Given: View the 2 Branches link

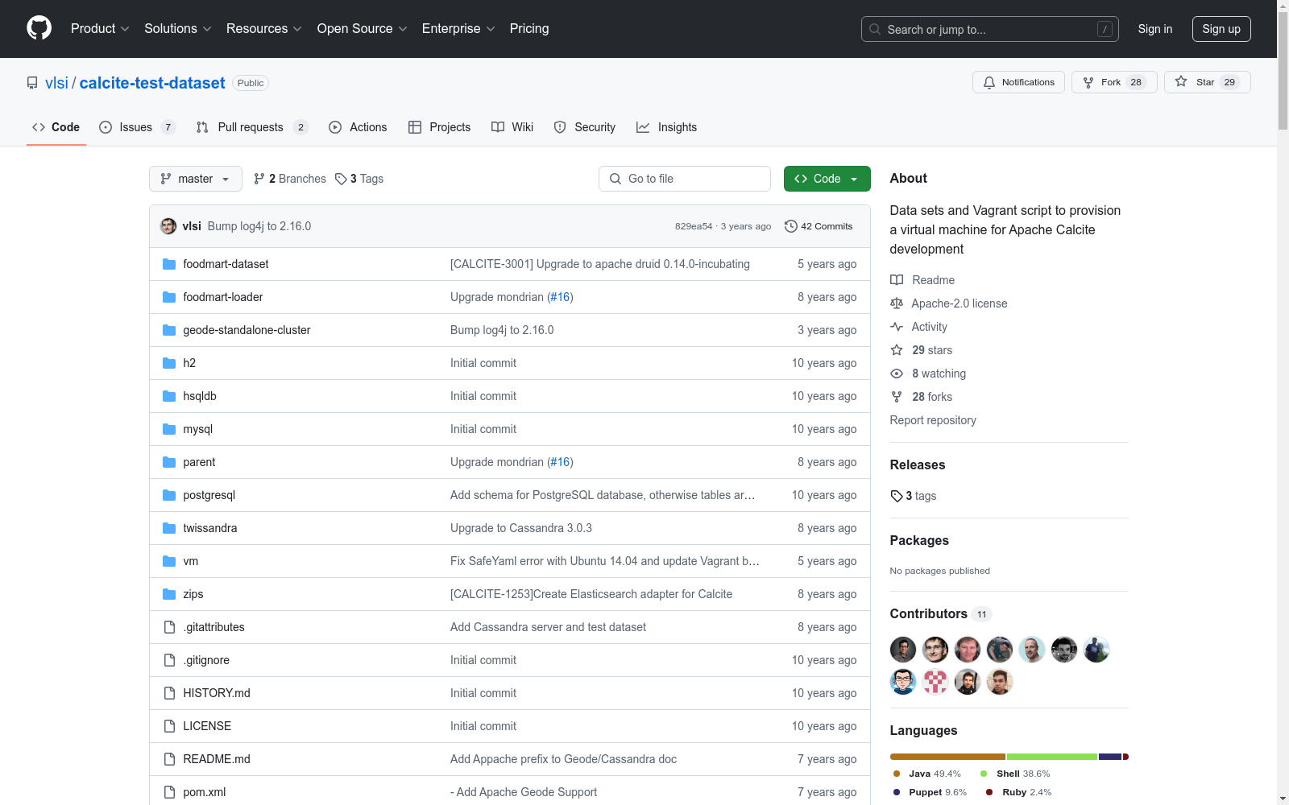Looking at the screenshot, I should pyautogui.click(x=290, y=179).
